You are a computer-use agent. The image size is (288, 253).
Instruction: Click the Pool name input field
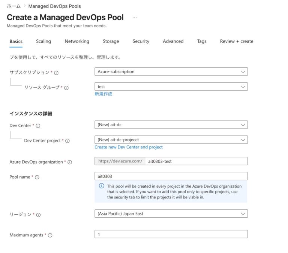point(171,176)
